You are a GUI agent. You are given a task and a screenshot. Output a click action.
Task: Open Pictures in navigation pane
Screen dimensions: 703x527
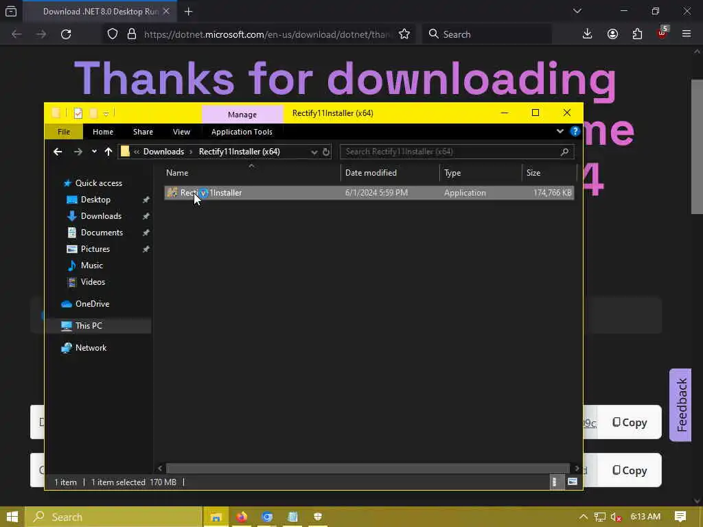[x=95, y=249]
